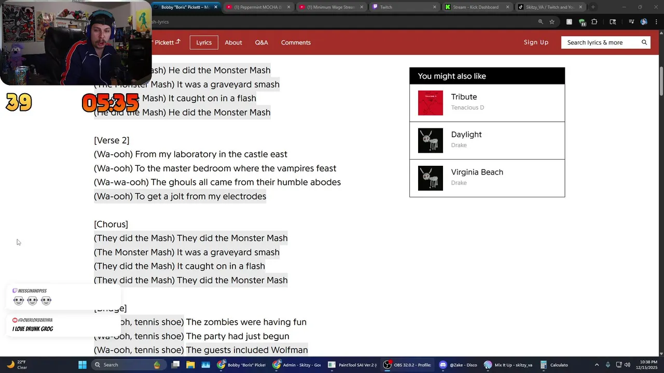The height and width of the screenshot is (373, 664).
Task: Open Task View on the taskbar
Action: tap(176, 365)
